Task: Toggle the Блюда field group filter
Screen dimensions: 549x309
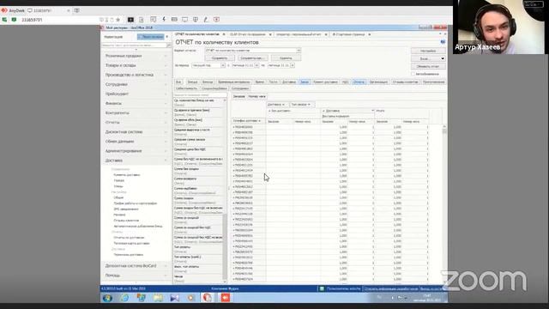Action: pyautogui.click(x=192, y=82)
